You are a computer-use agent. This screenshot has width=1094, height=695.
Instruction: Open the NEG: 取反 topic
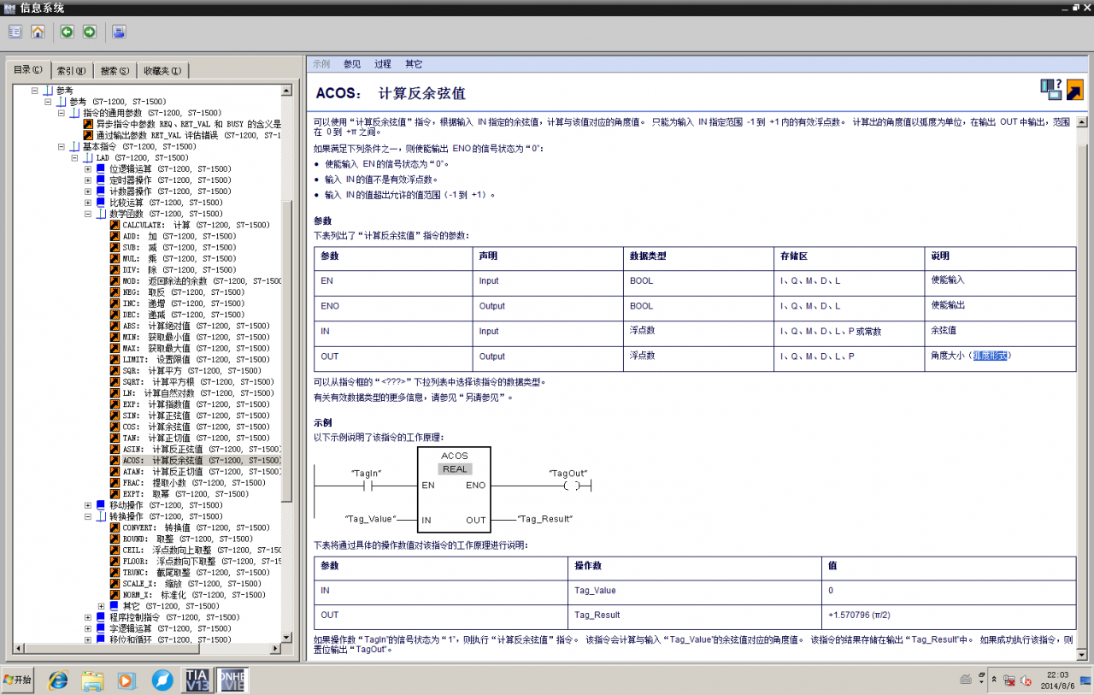[183, 292]
